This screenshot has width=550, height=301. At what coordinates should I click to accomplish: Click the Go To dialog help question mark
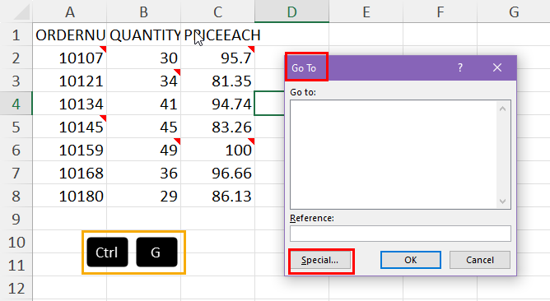(460, 67)
